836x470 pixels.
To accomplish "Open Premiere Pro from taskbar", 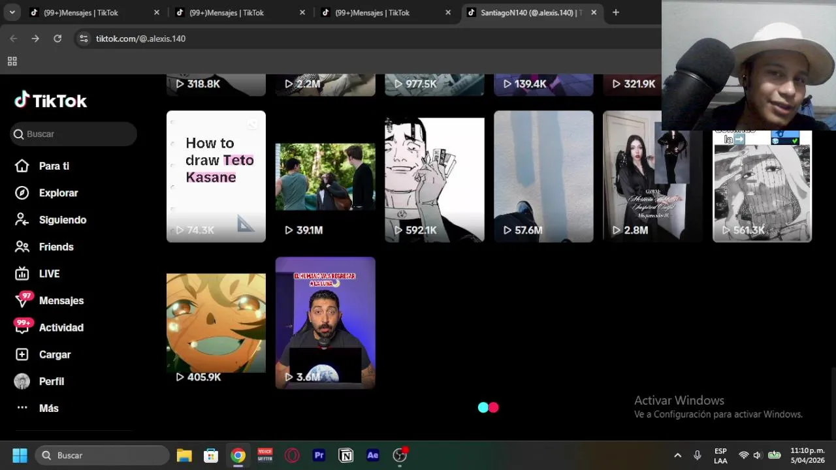I will (319, 455).
